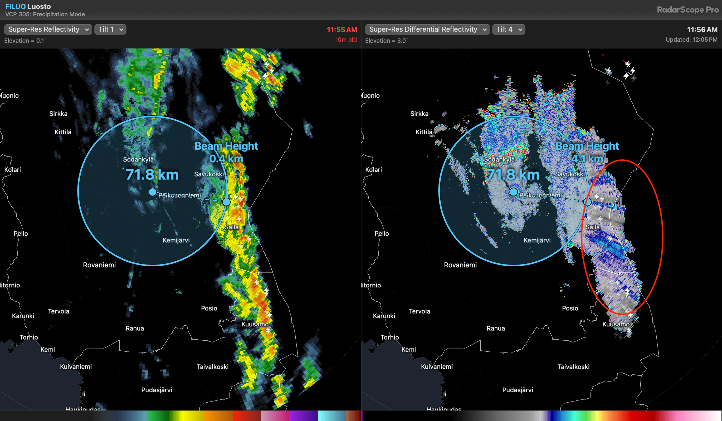Click the Kuusamo label in right pane

tap(616, 324)
